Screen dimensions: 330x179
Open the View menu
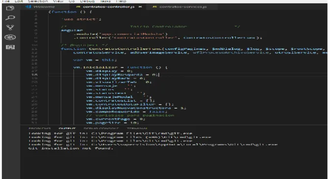coord(58,1)
